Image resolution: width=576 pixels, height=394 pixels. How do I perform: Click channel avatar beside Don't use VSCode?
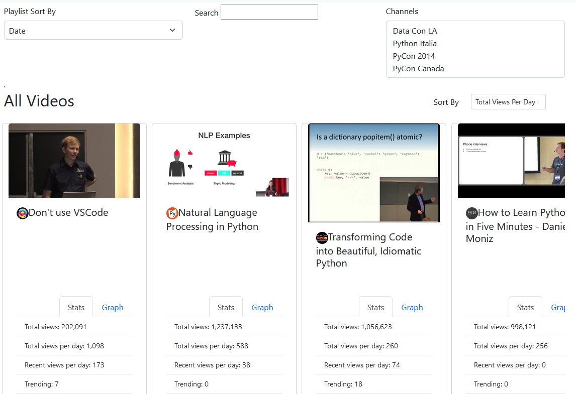(22, 213)
